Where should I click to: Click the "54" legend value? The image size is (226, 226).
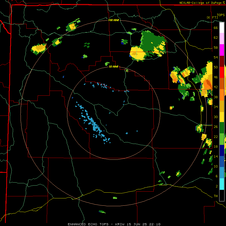(216, 57)
